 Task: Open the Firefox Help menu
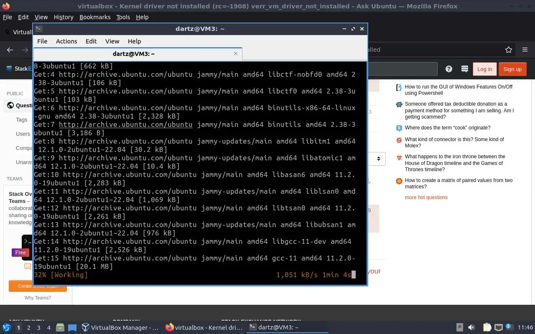tap(142, 17)
